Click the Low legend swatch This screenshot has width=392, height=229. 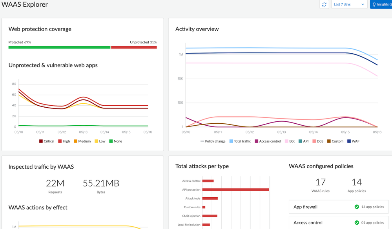(96, 141)
